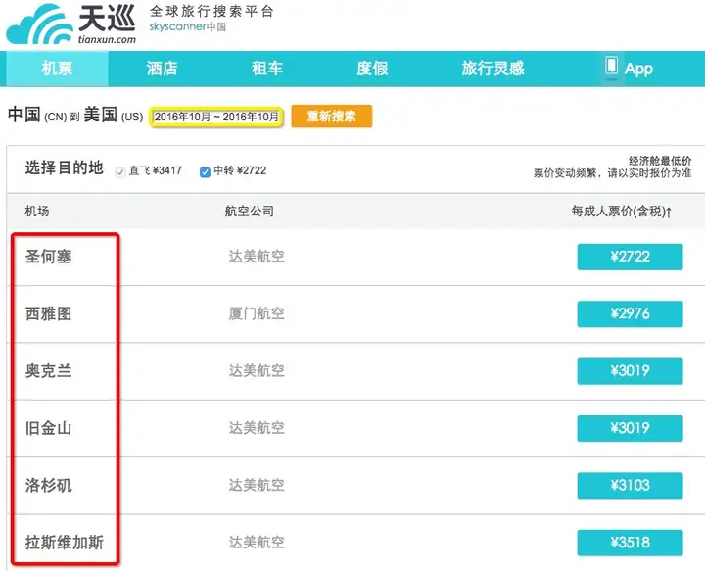Screen dimensions: 705x571
Task: Open the 2016年10月 date range field
Action: click(216, 117)
